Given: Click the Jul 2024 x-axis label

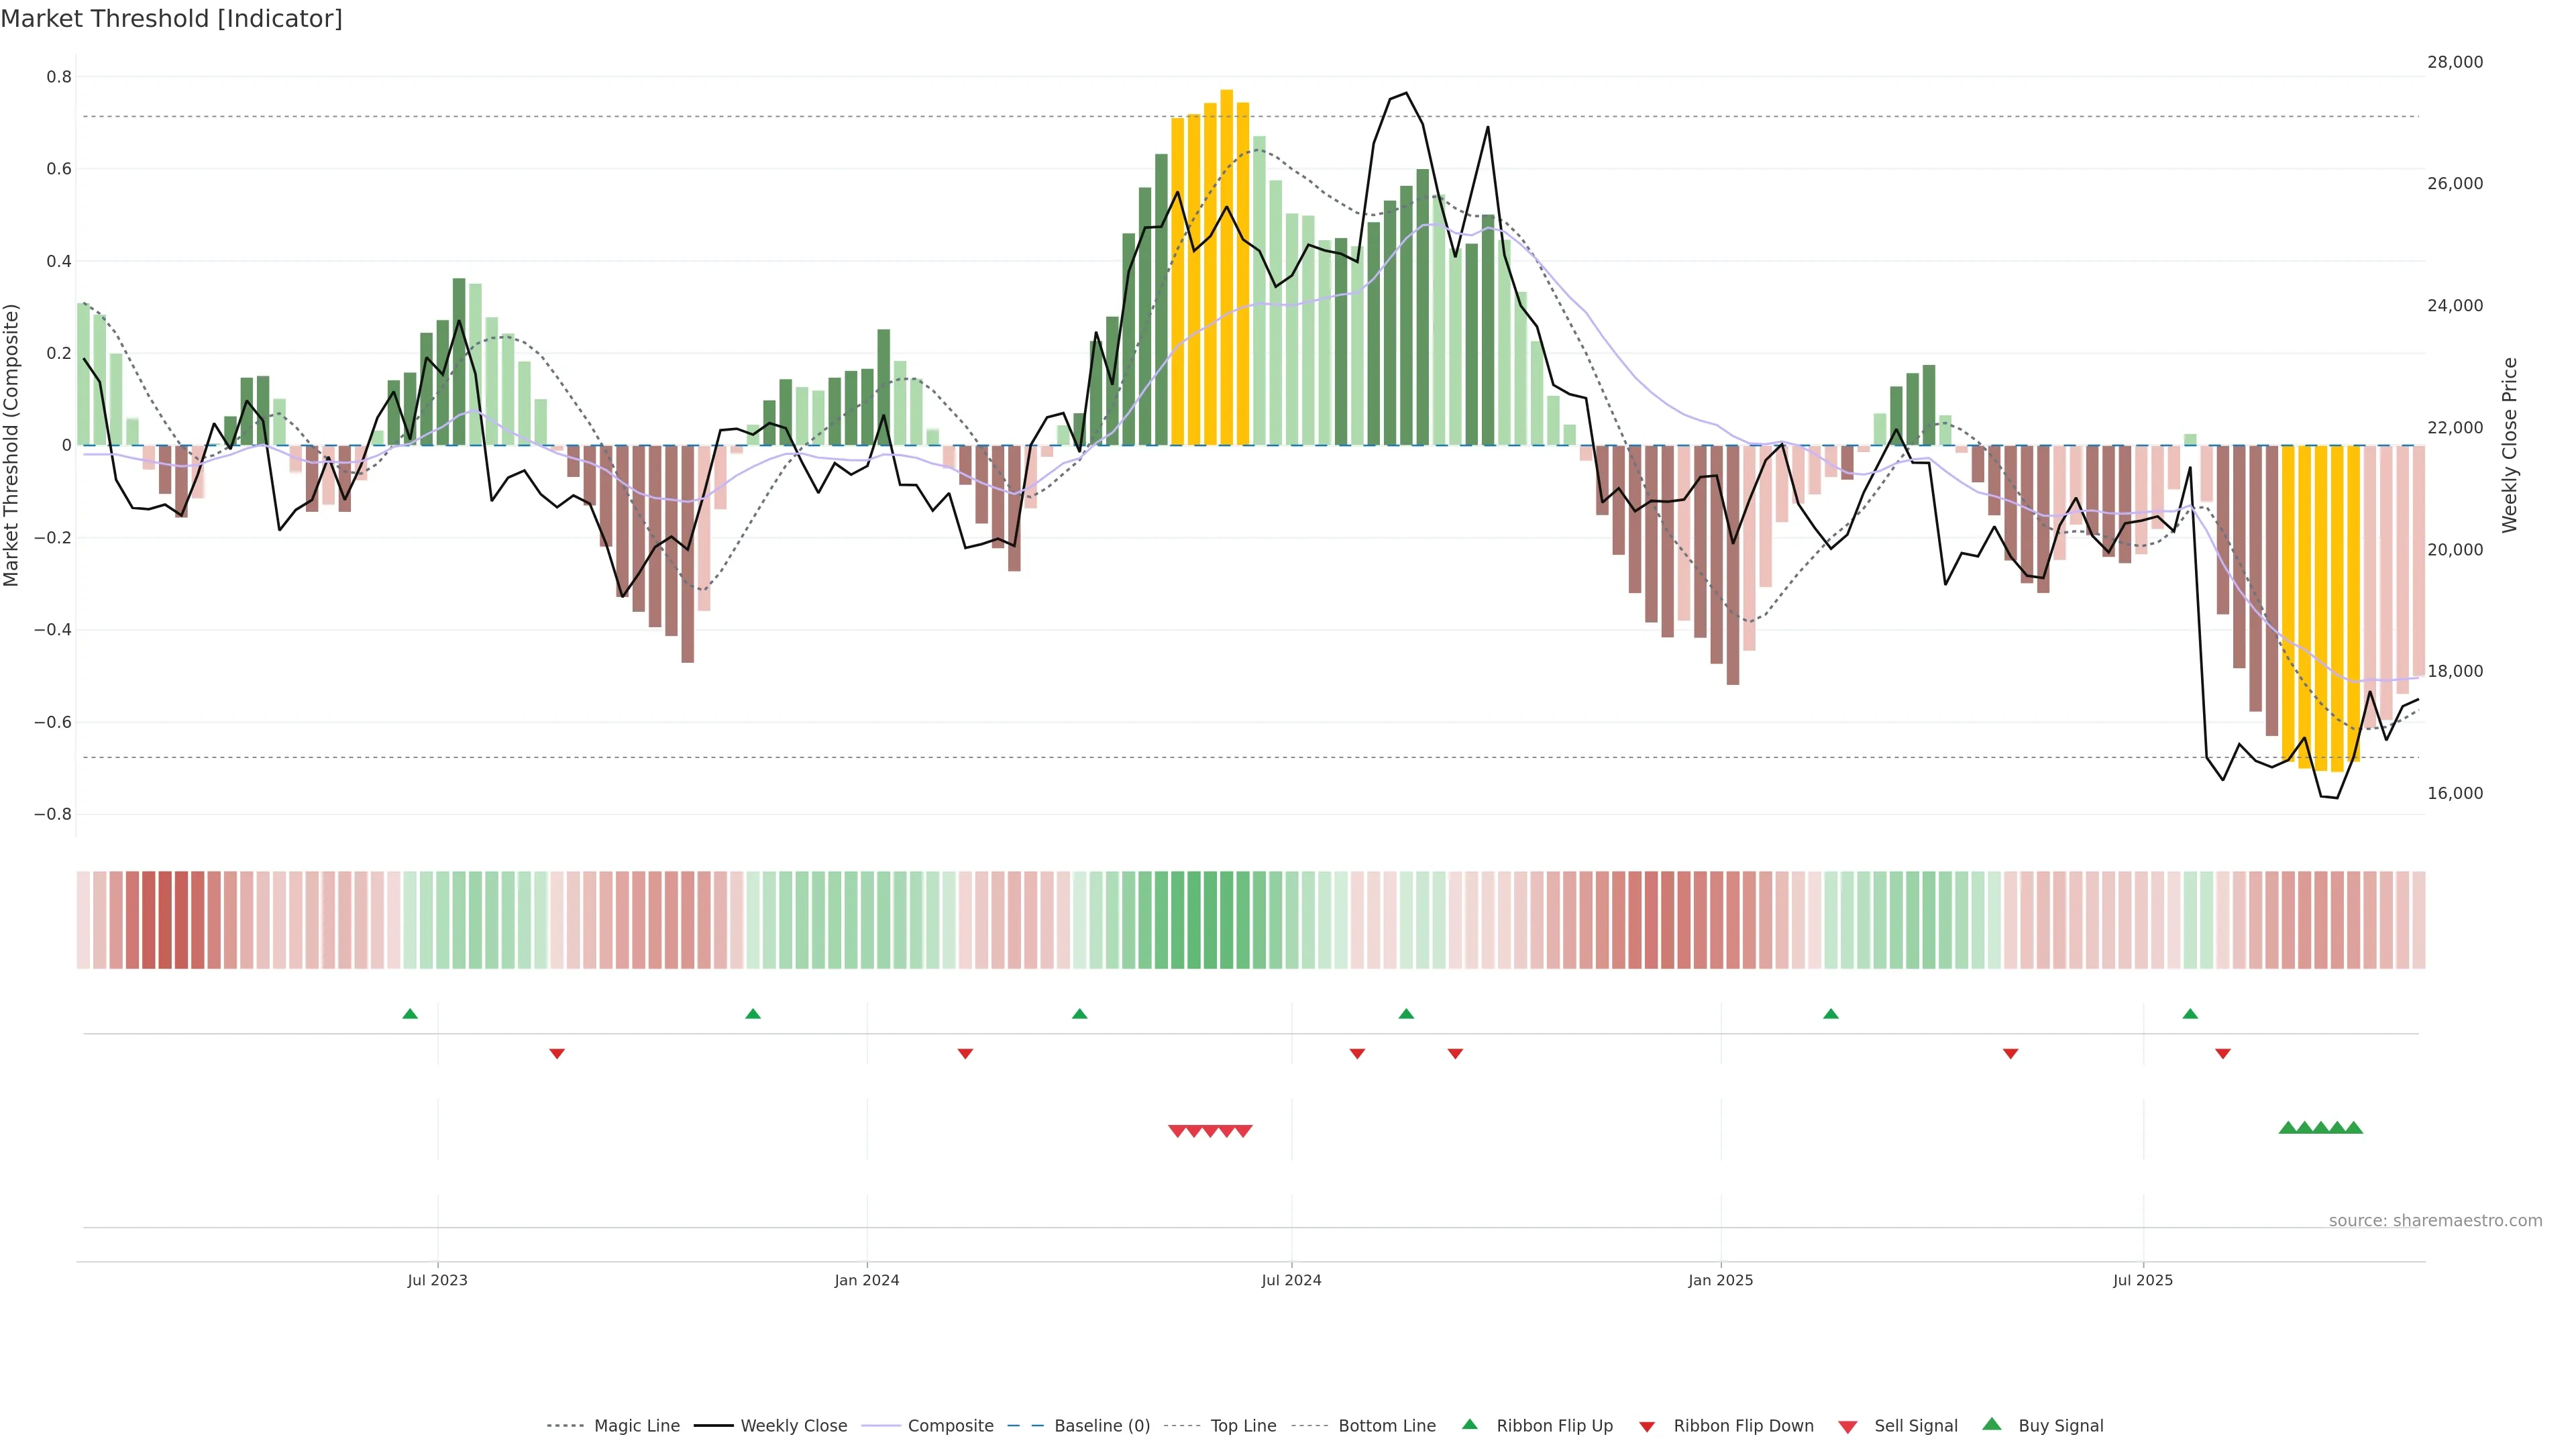Looking at the screenshot, I should tap(1291, 1280).
